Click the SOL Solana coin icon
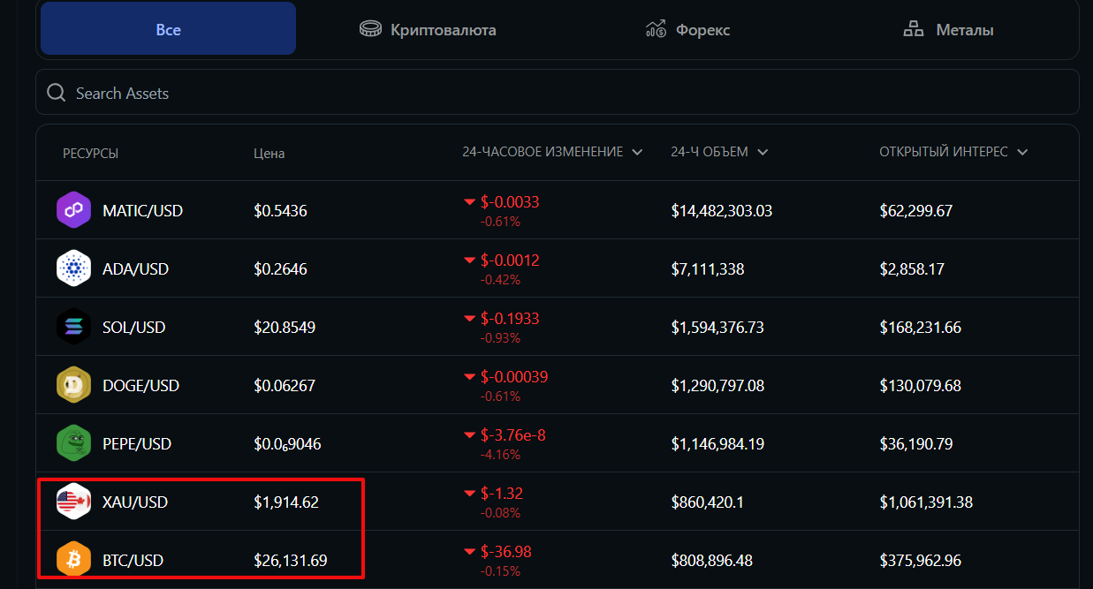Image resolution: width=1093 pixels, height=589 pixels. coord(73,327)
